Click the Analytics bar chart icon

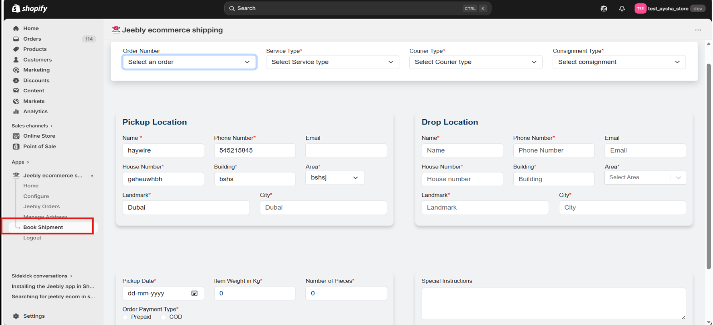pyautogui.click(x=16, y=111)
